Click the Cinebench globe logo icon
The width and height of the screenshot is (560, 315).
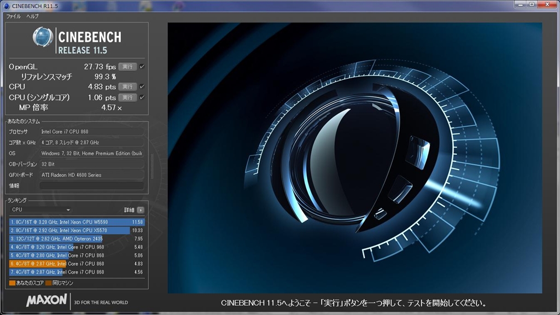pos(43,37)
